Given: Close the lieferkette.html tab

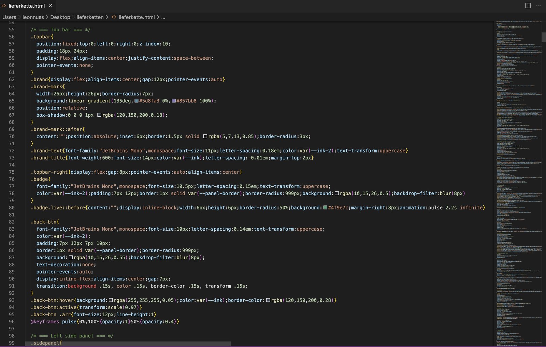Looking at the screenshot, I should pos(51,6).
